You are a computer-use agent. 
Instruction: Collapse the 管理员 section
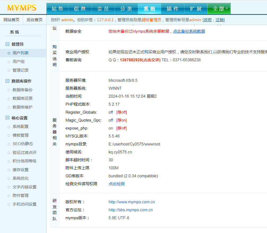[x=7, y=44]
